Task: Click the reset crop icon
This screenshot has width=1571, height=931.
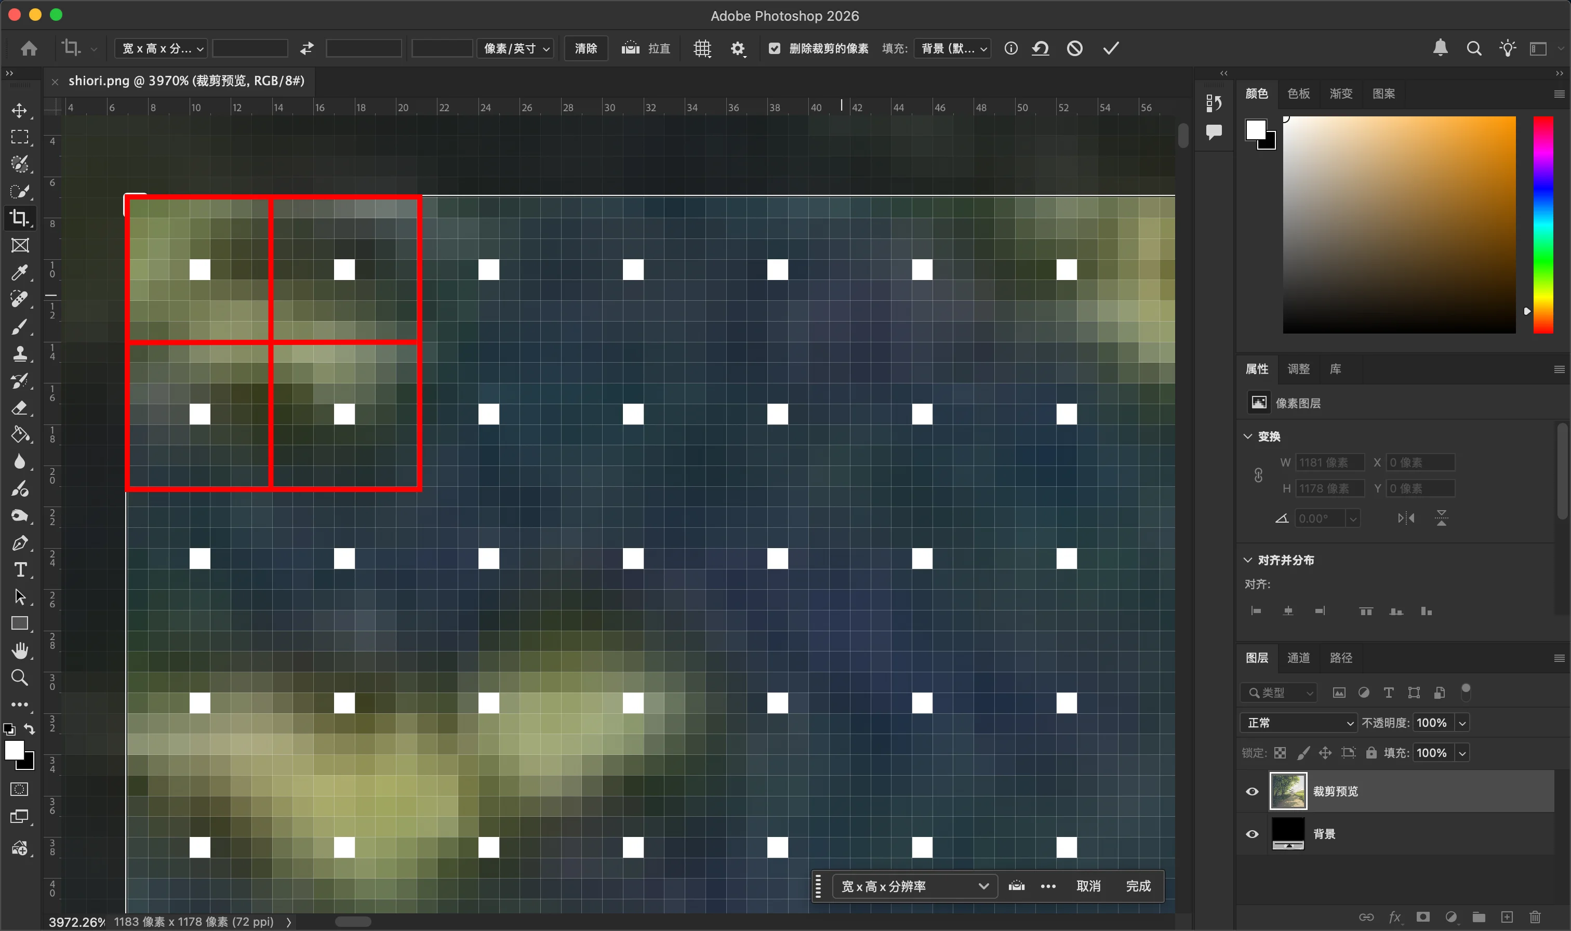Action: tap(1041, 48)
